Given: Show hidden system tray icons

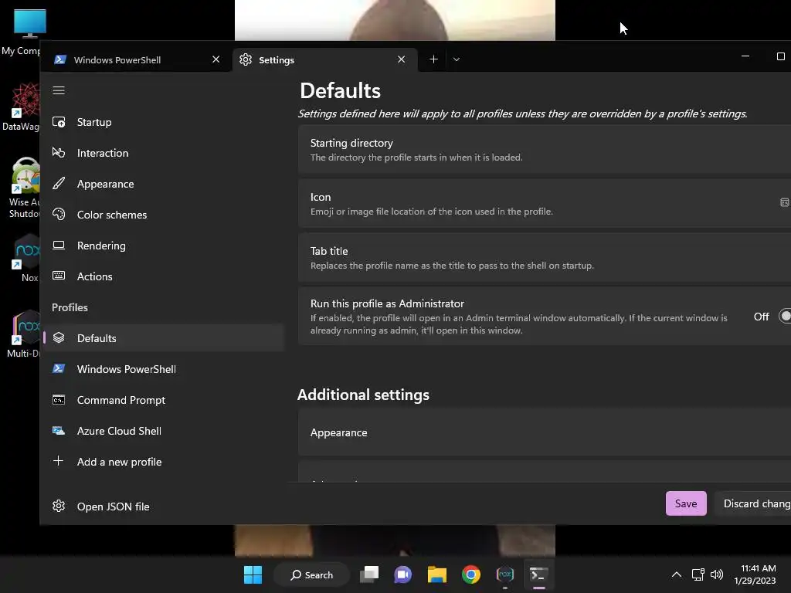Looking at the screenshot, I should [677, 574].
